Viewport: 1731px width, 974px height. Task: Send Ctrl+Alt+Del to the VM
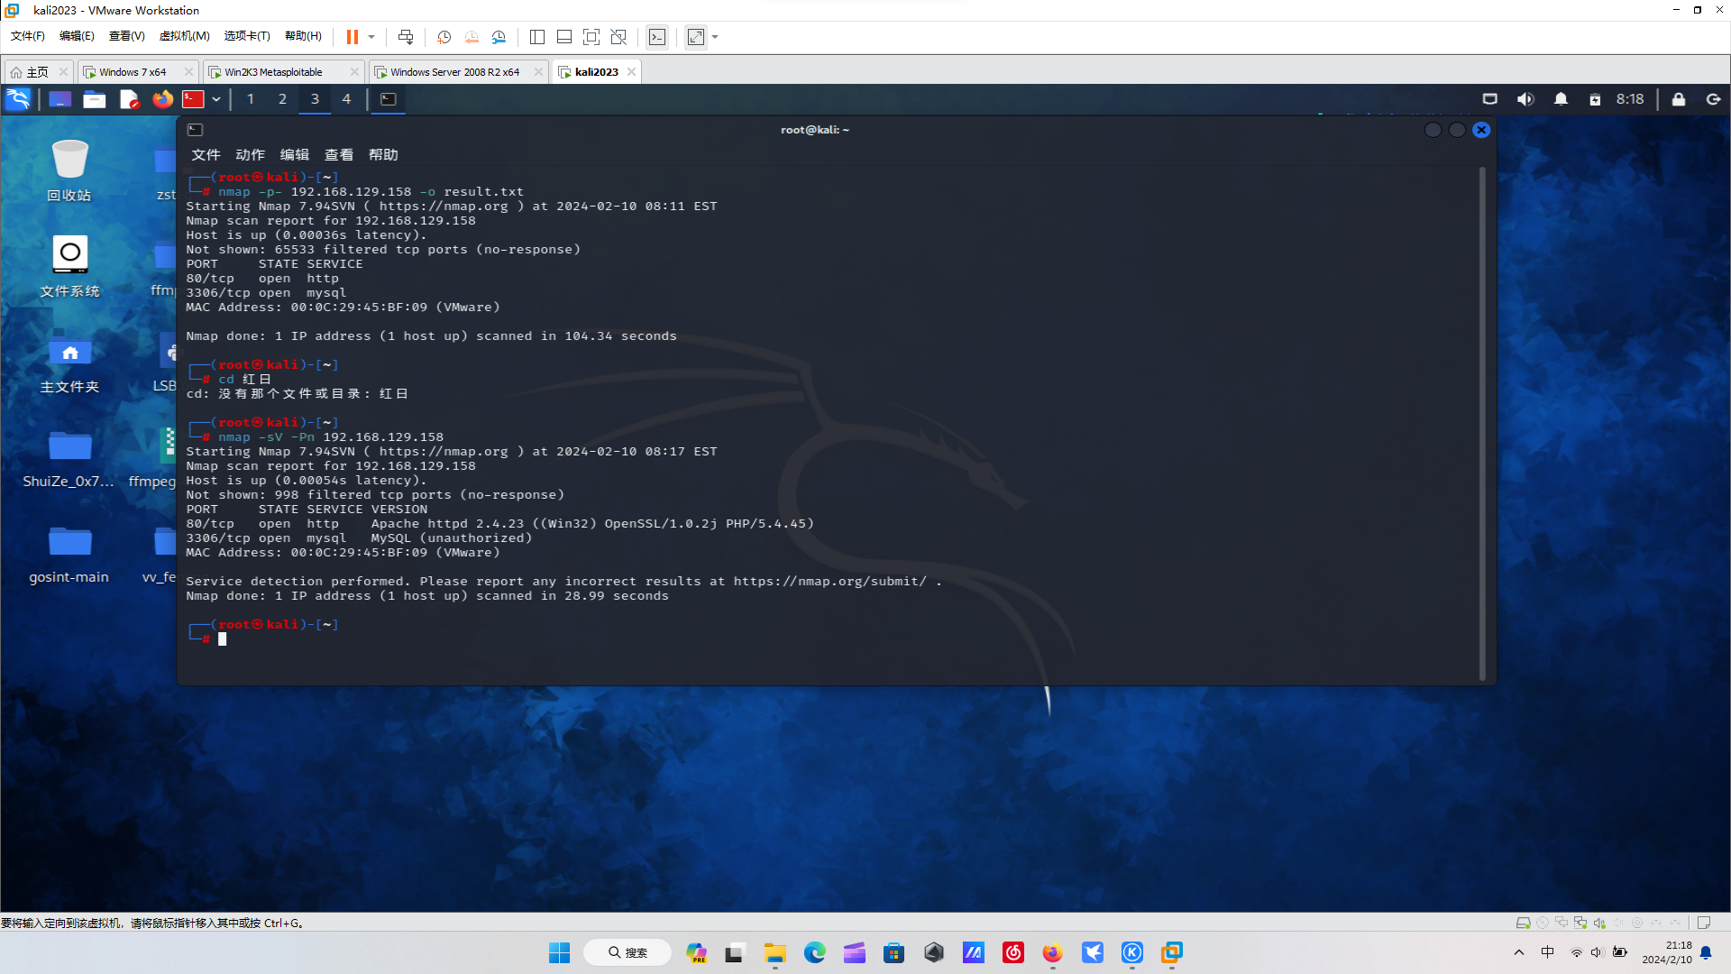tap(406, 37)
